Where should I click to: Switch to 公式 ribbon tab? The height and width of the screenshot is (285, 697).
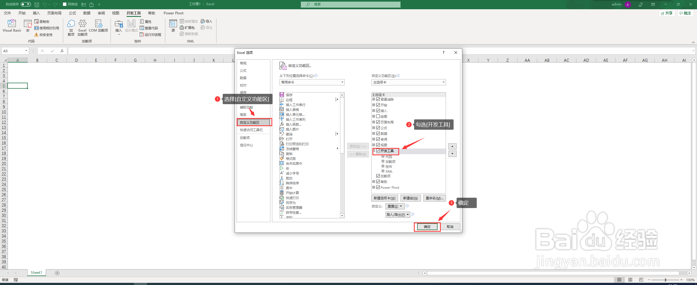tap(72, 13)
